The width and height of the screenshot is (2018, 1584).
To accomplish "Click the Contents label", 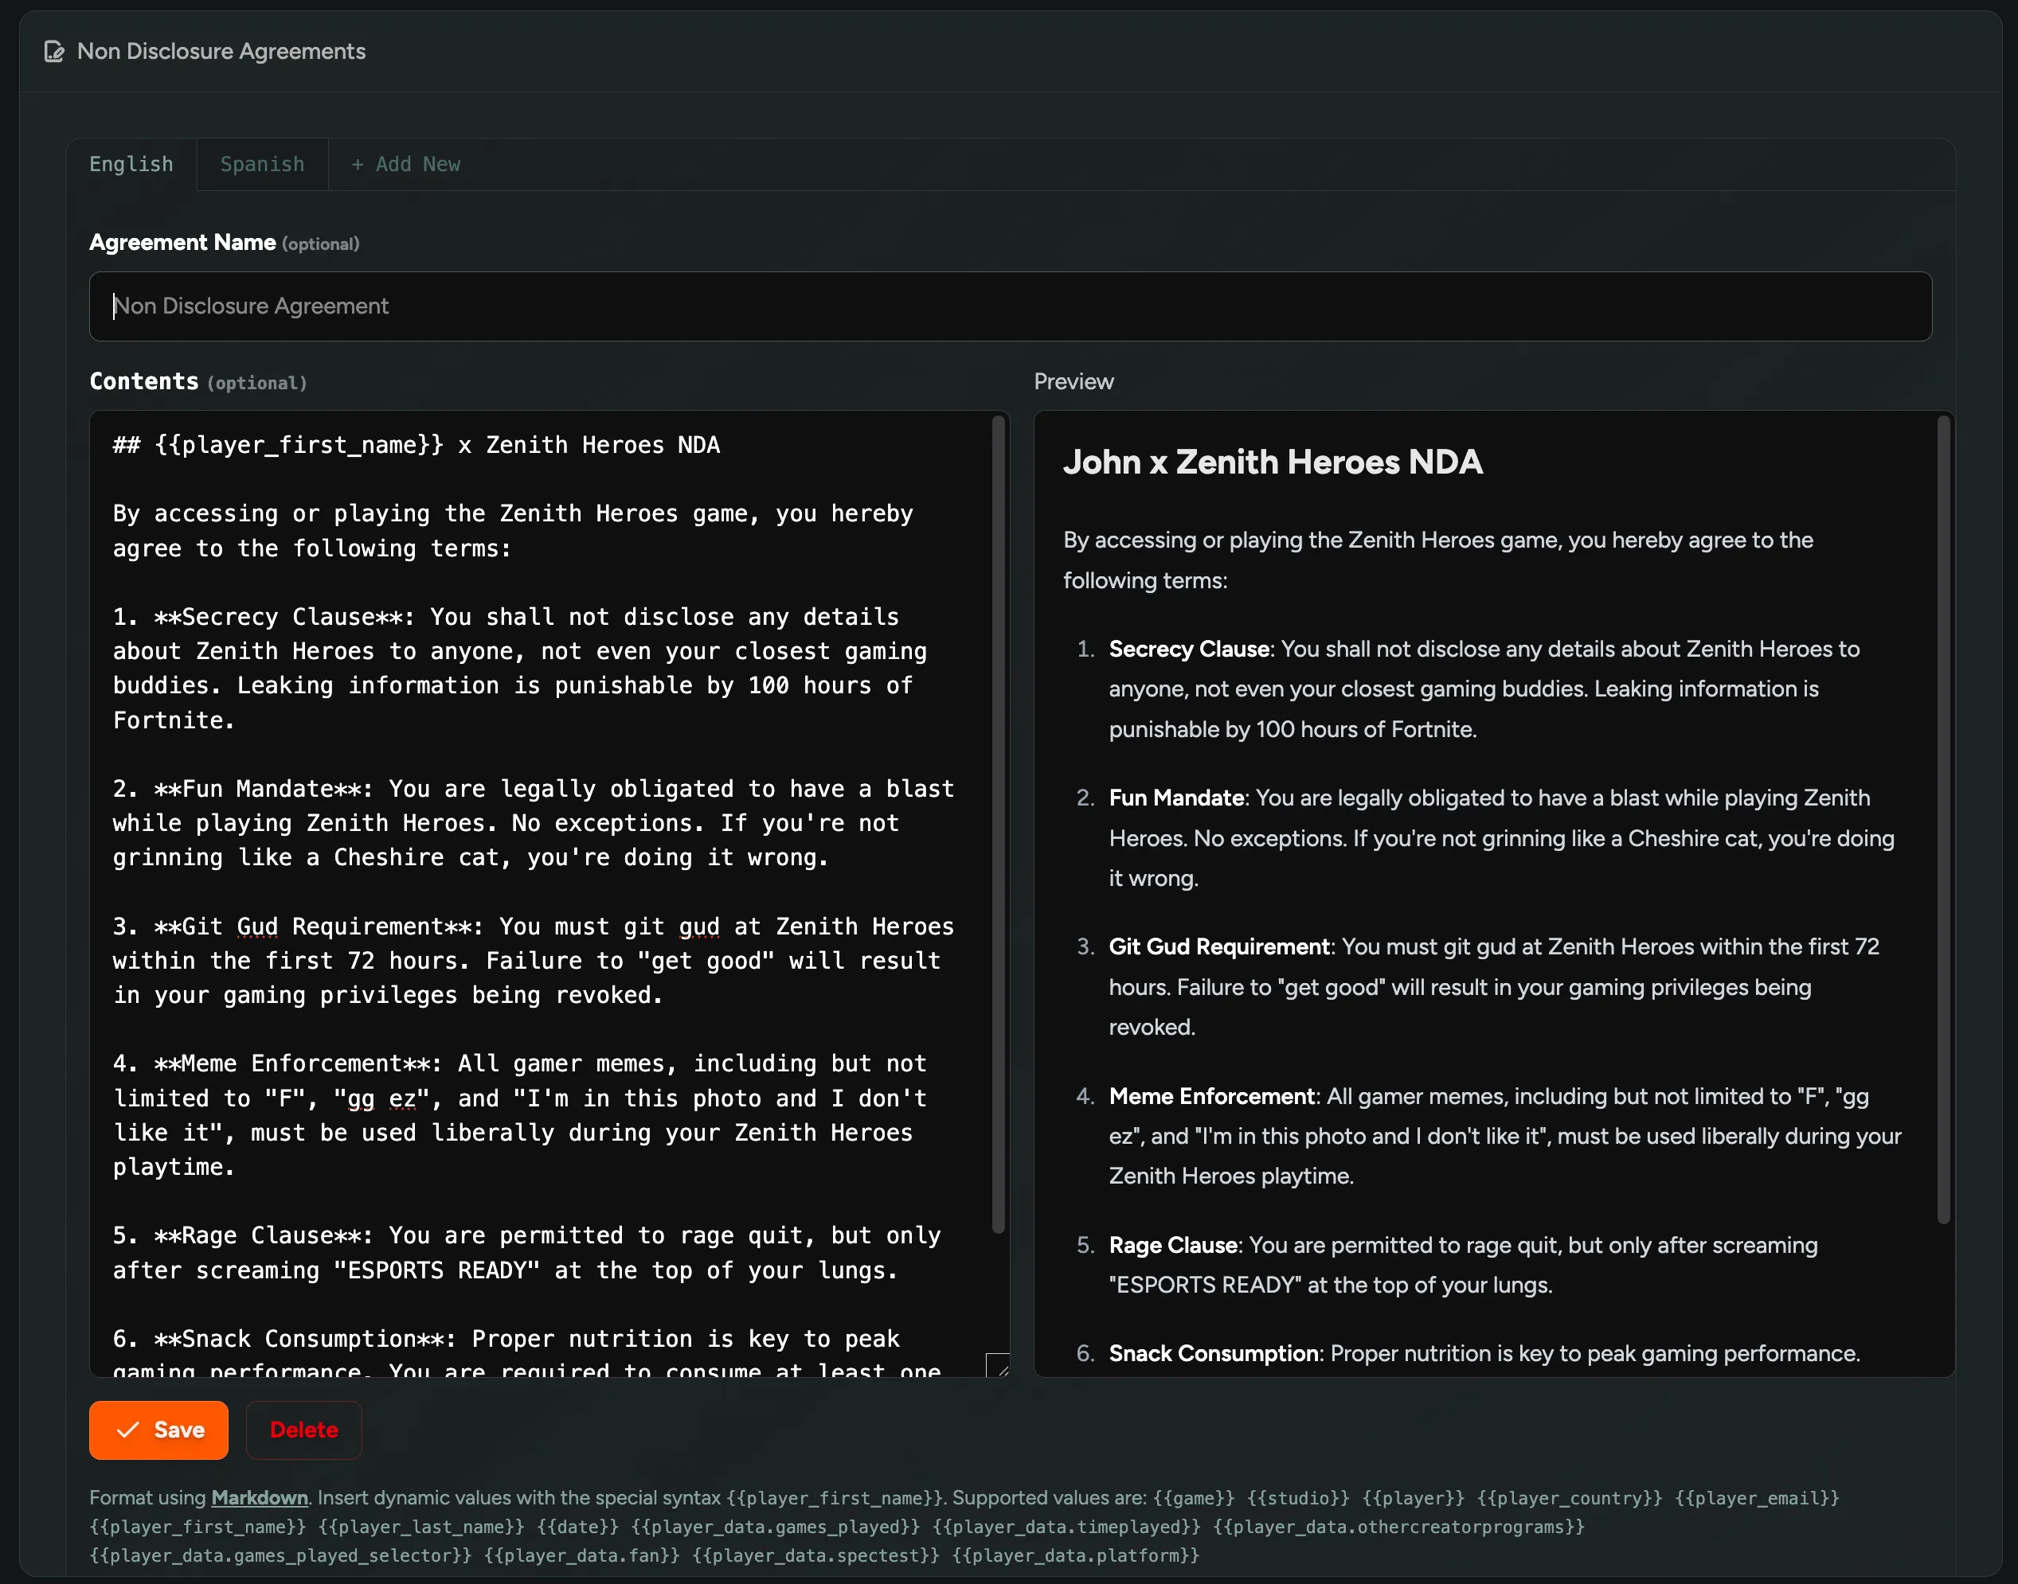I will click(144, 381).
